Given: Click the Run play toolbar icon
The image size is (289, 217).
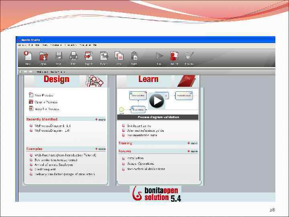Looking at the screenshot, I should pyautogui.click(x=159, y=56).
